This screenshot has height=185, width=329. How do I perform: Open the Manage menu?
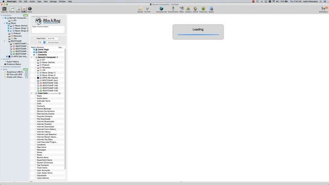[53, 2]
